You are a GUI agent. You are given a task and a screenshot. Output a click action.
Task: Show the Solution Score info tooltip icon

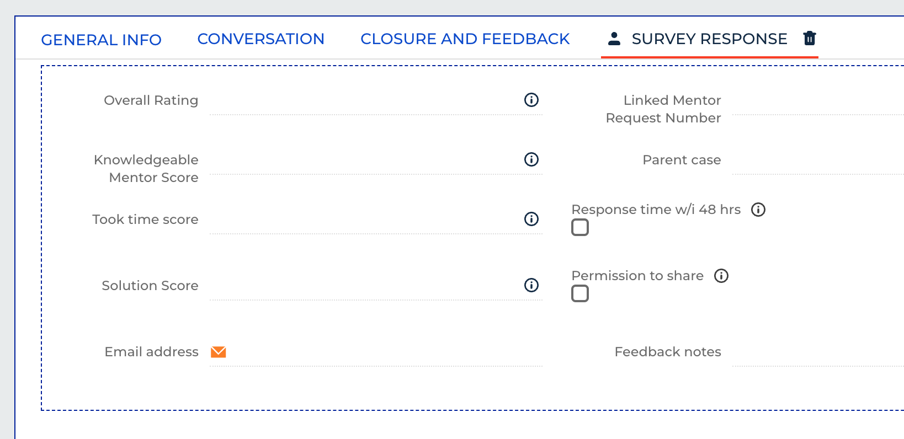tap(531, 285)
